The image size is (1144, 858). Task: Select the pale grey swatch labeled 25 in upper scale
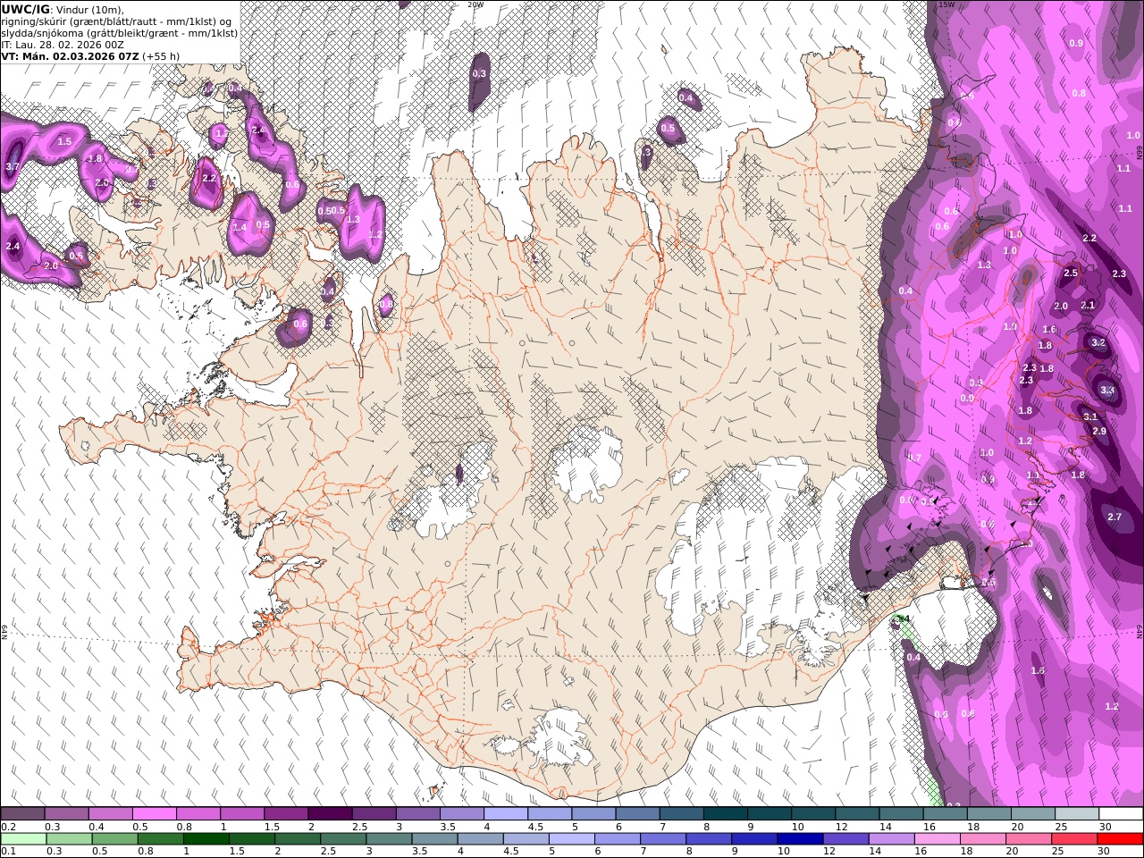1076,814
